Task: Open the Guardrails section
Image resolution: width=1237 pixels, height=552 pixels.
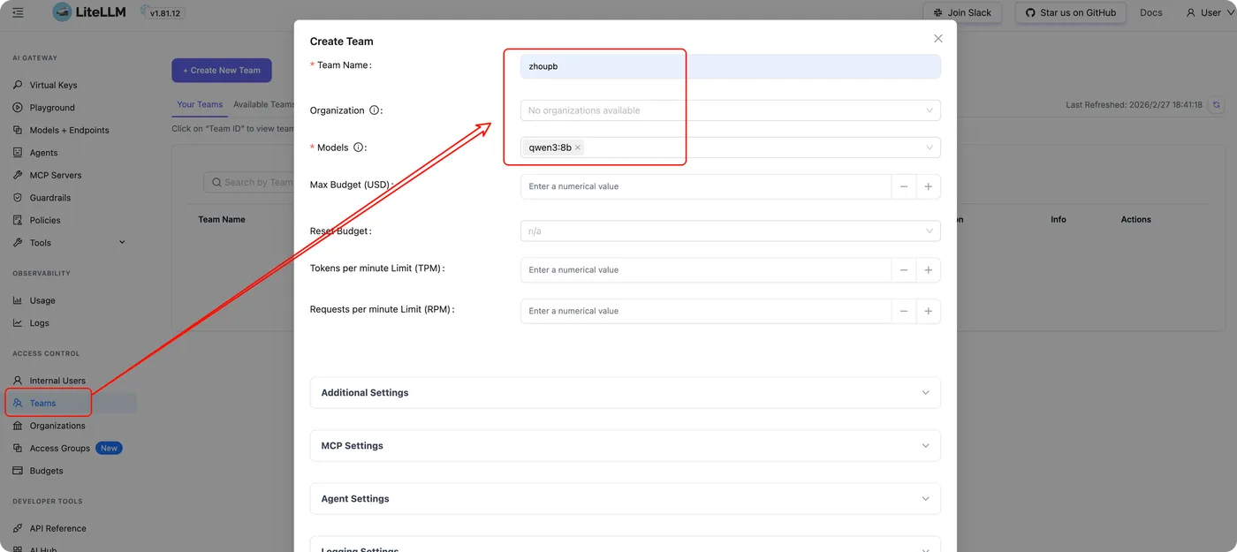Action: [49, 198]
